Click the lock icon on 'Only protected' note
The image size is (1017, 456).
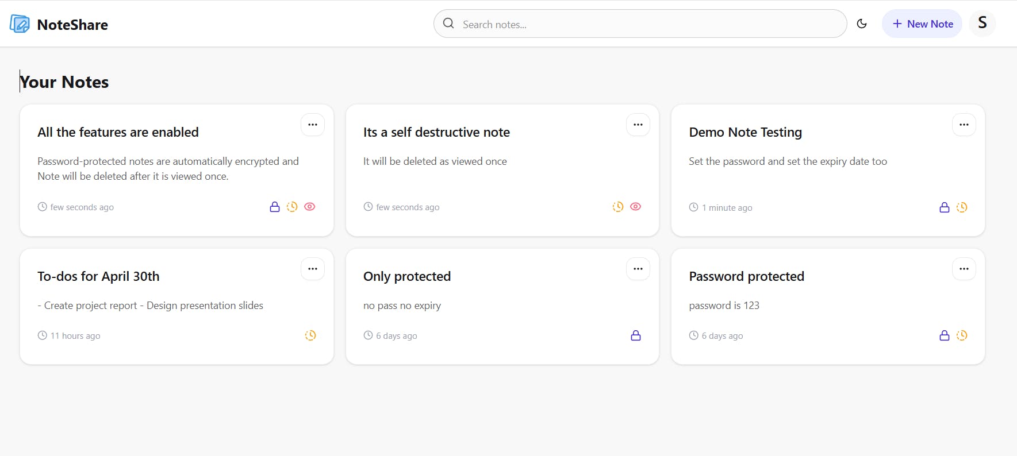click(x=635, y=335)
